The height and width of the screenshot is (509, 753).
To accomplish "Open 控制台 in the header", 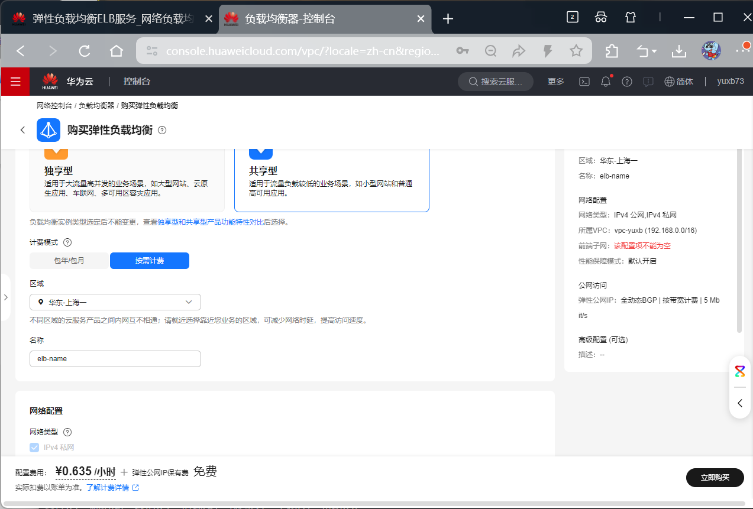I will 137,82.
